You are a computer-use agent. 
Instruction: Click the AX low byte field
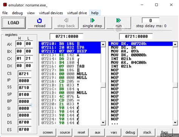pyautogui.click(x=29, y=44)
